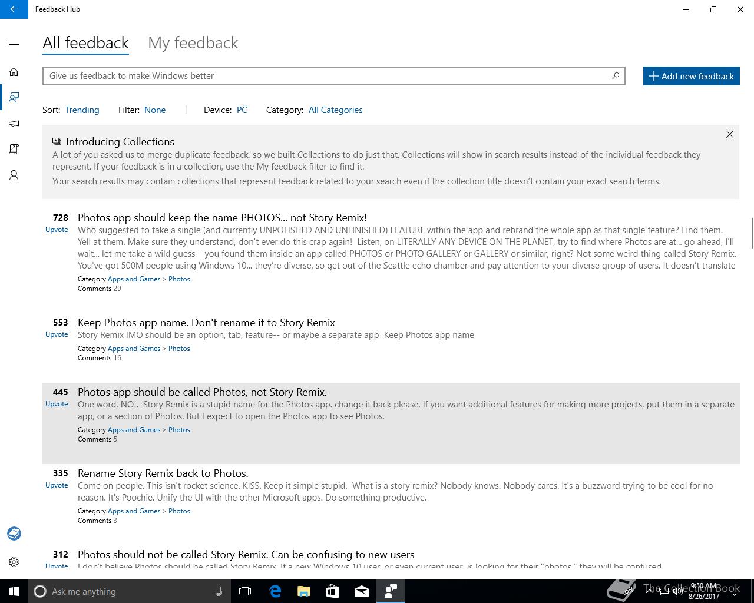Click Comments 16 on 553-vote feedback
This screenshot has height=603, width=754.
(x=100, y=358)
